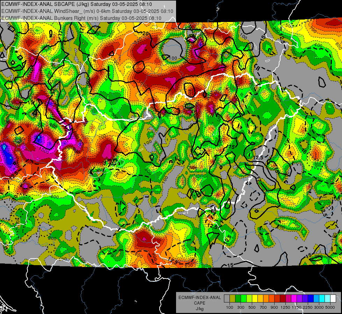This screenshot has width=342, height=314.
Task: Select the magenta swatch left of 1750
Action: coord(294,299)
